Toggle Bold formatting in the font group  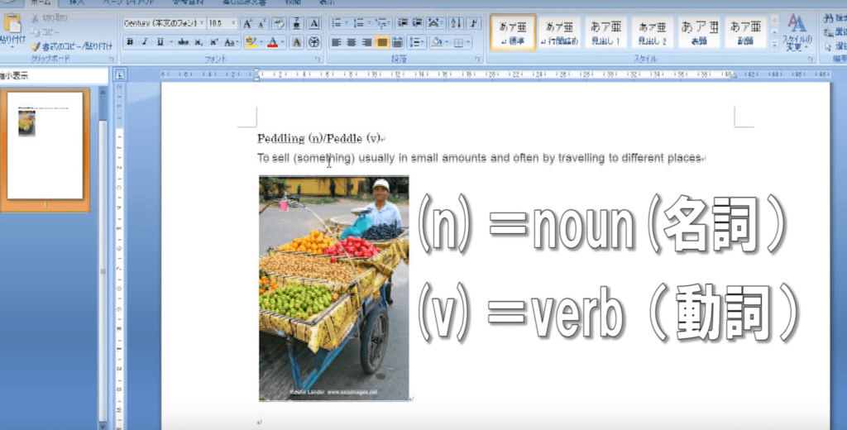tap(130, 42)
